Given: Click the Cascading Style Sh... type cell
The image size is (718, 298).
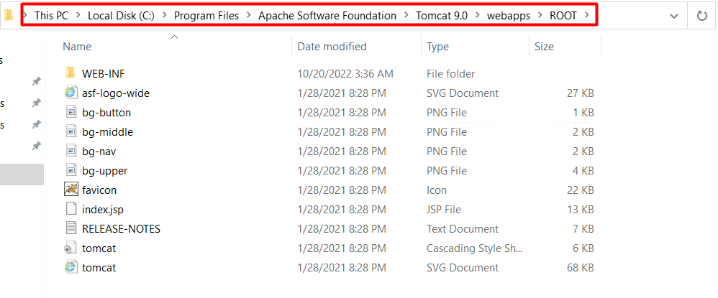Looking at the screenshot, I should tap(474, 248).
